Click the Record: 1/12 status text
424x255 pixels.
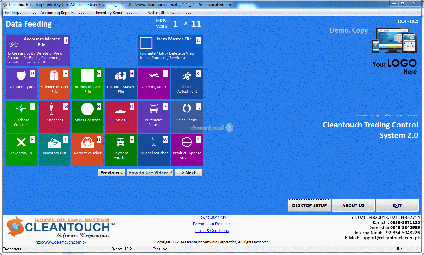coord(121,249)
